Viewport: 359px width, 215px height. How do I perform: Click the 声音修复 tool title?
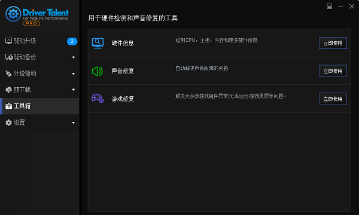coord(123,71)
